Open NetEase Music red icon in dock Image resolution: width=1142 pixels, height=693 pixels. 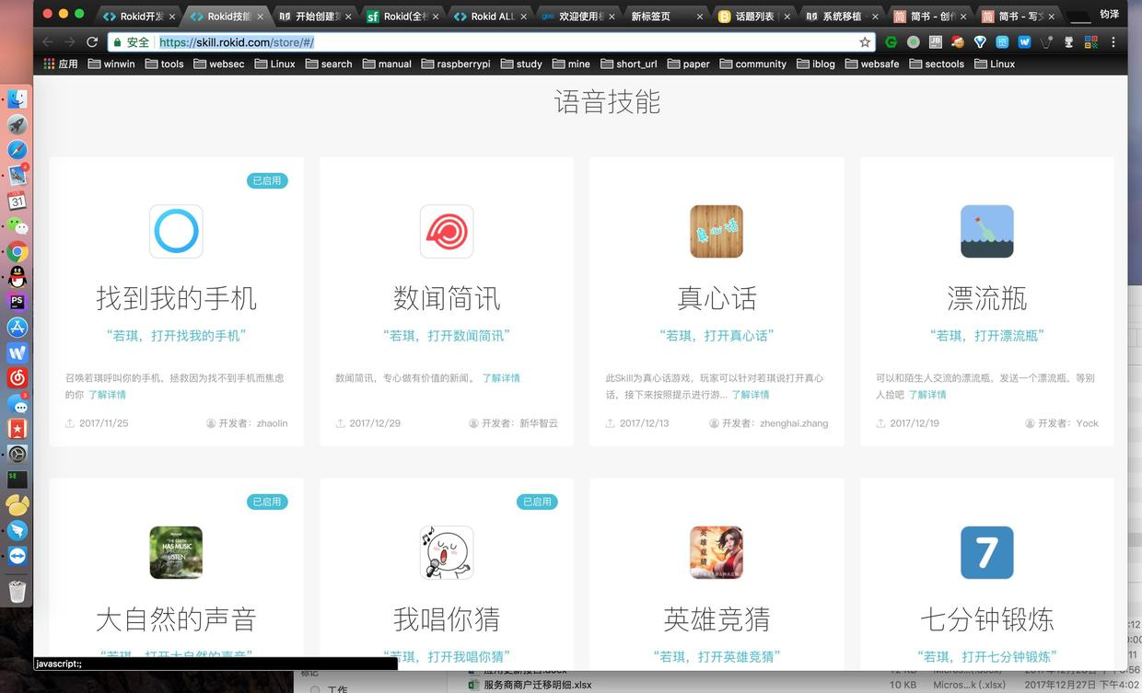click(x=17, y=378)
